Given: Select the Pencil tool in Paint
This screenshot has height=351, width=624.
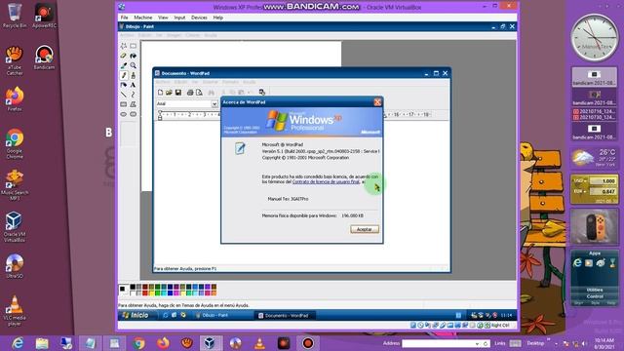Looking at the screenshot, I should (x=124, y=75).
